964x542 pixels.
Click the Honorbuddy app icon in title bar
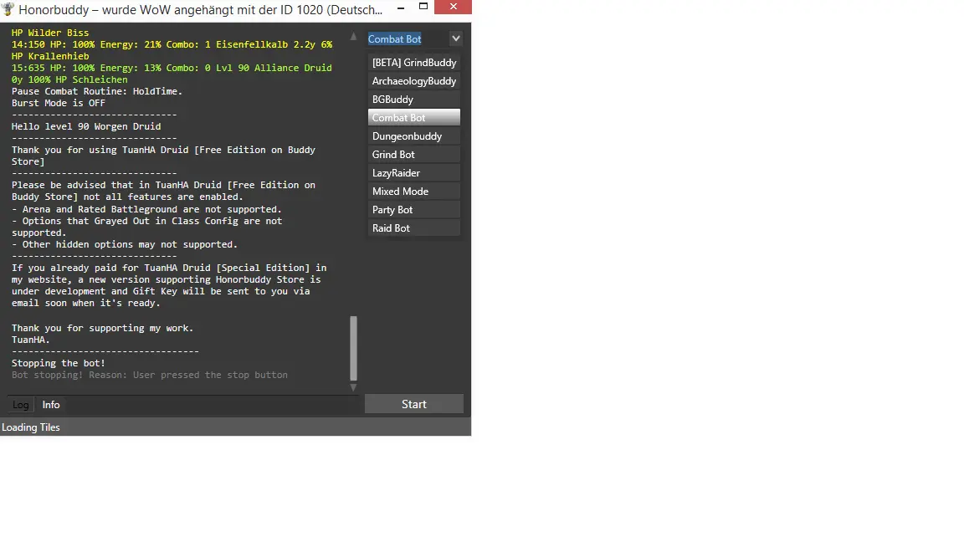click(x=8, y=9)
